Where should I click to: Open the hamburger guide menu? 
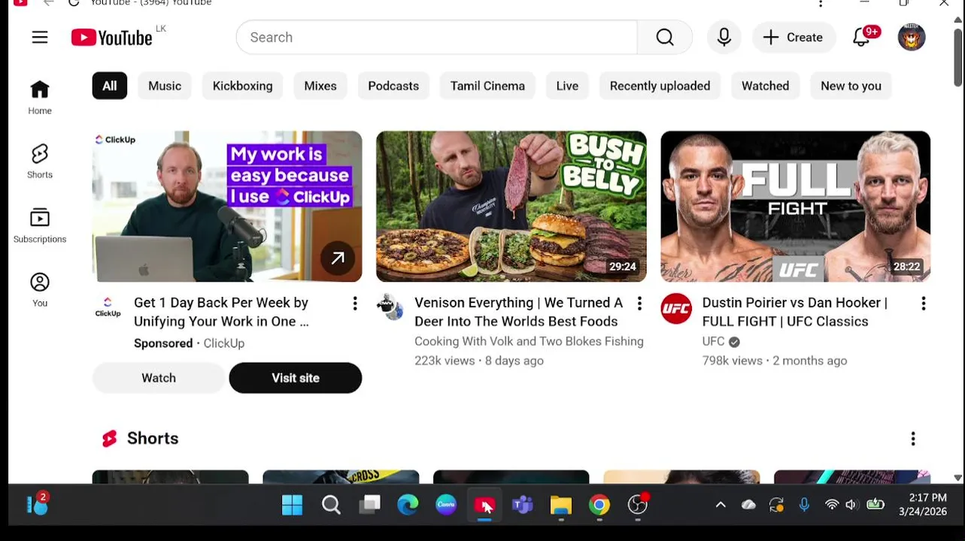point(40,38)
